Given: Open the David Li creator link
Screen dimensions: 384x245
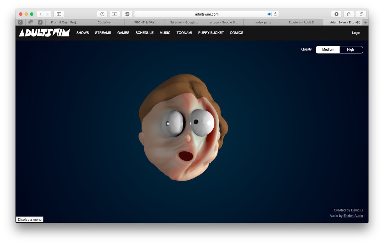Looking at the screenshot, I should [357, 210].
